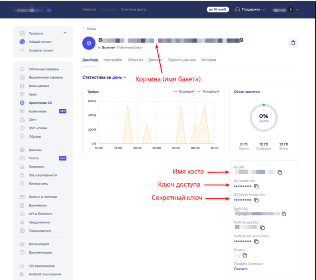Copy the Swift Access Key
Screen dimensions: 316x280
coord(262,228)
